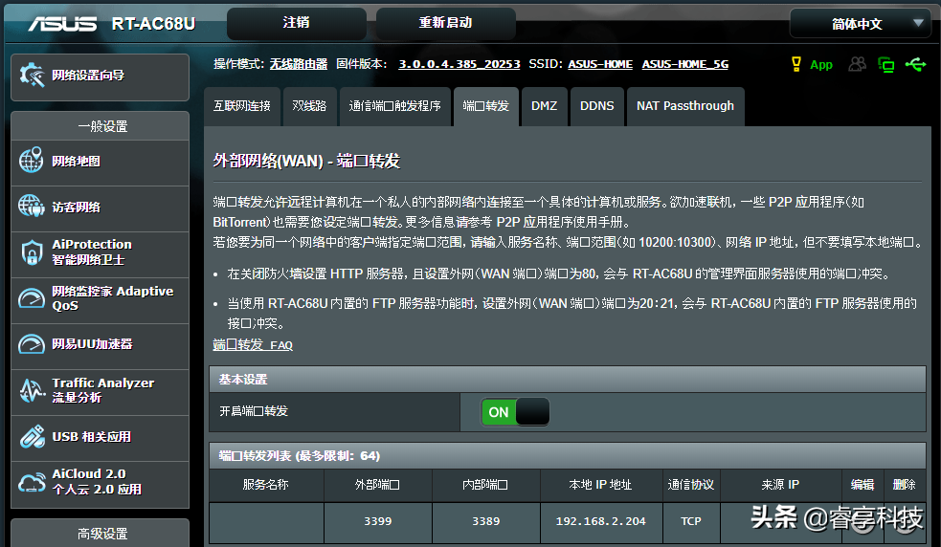Open AiCloud 2.0 个人云 menu item
The image size is (941, 547).
(x=101, y=485)
